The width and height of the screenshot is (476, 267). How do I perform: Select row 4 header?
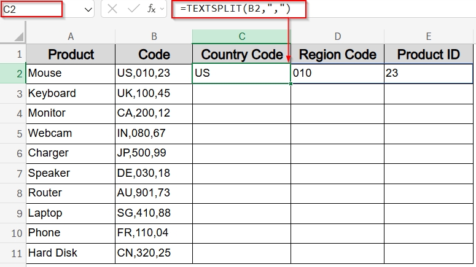pos(13,114)
